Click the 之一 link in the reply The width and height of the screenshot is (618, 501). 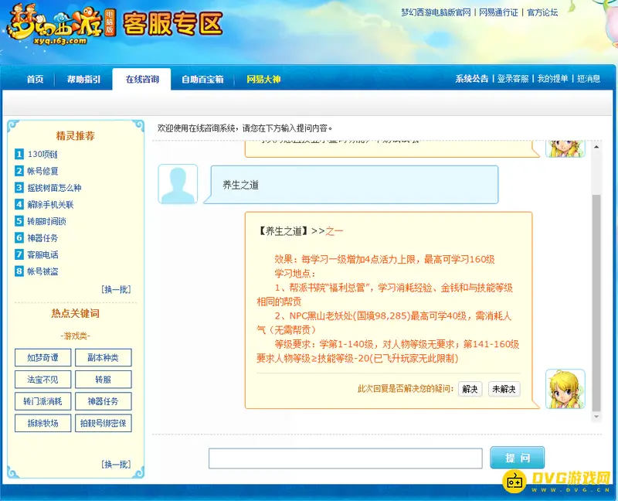tap(334, 231)
